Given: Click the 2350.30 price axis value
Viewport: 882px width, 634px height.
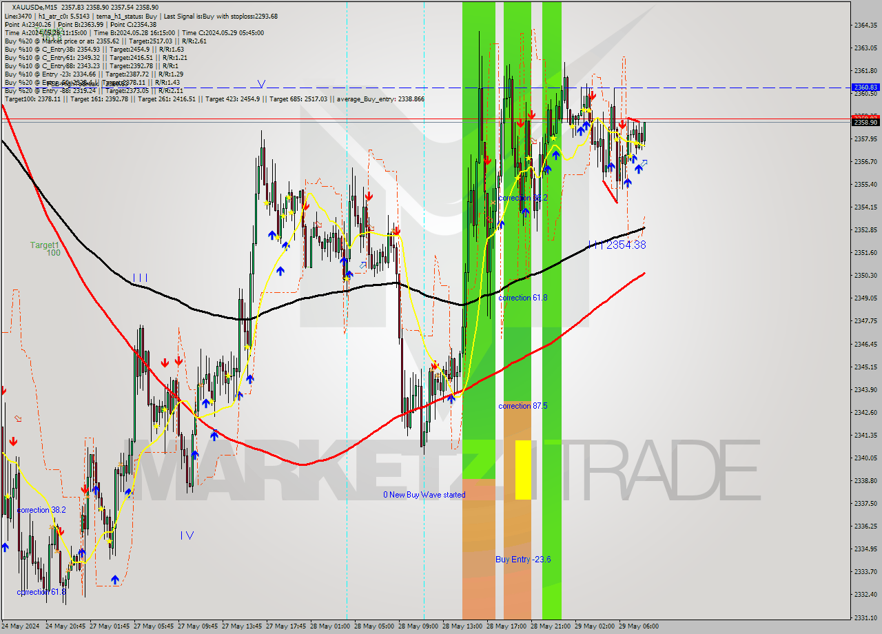Looking at the screenshot, I should pos(865,275).
